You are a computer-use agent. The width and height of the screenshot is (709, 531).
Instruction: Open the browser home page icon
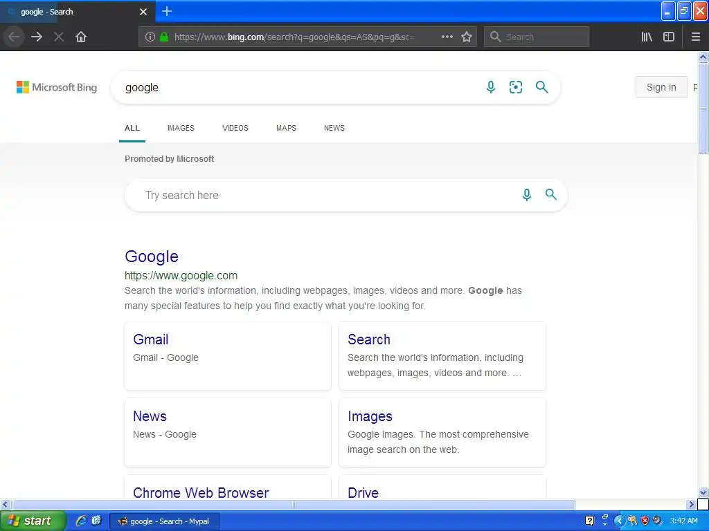(81, 37)
